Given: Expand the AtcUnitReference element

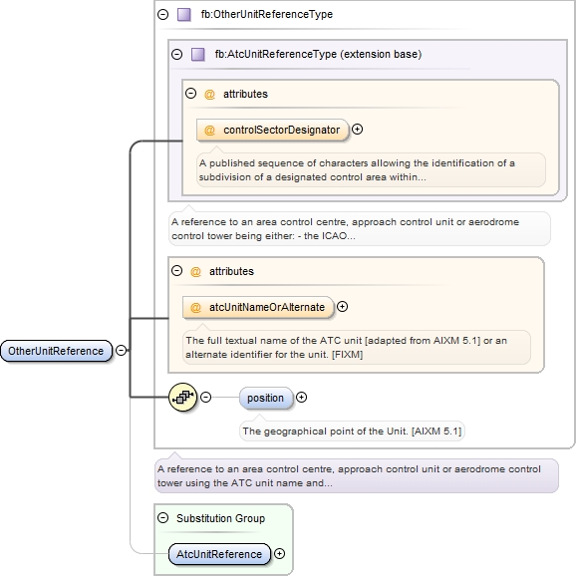Looking at the screenshot, I should click(x=280, y=553).
